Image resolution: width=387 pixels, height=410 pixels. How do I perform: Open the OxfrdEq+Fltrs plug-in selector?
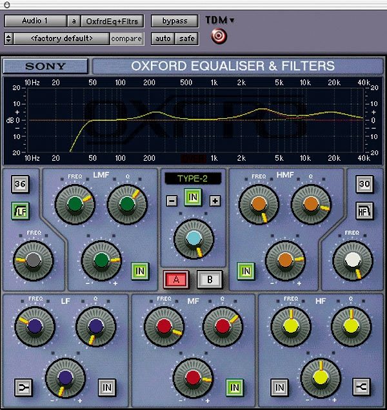tap(112, 21)
